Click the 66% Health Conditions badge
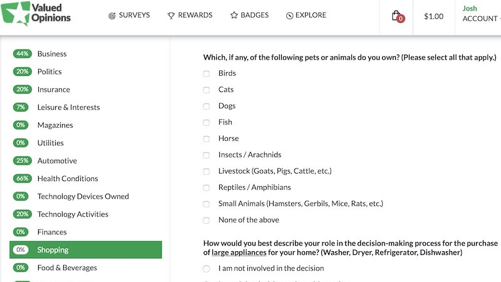Viewport: 501px width, 282px height. 23,179
